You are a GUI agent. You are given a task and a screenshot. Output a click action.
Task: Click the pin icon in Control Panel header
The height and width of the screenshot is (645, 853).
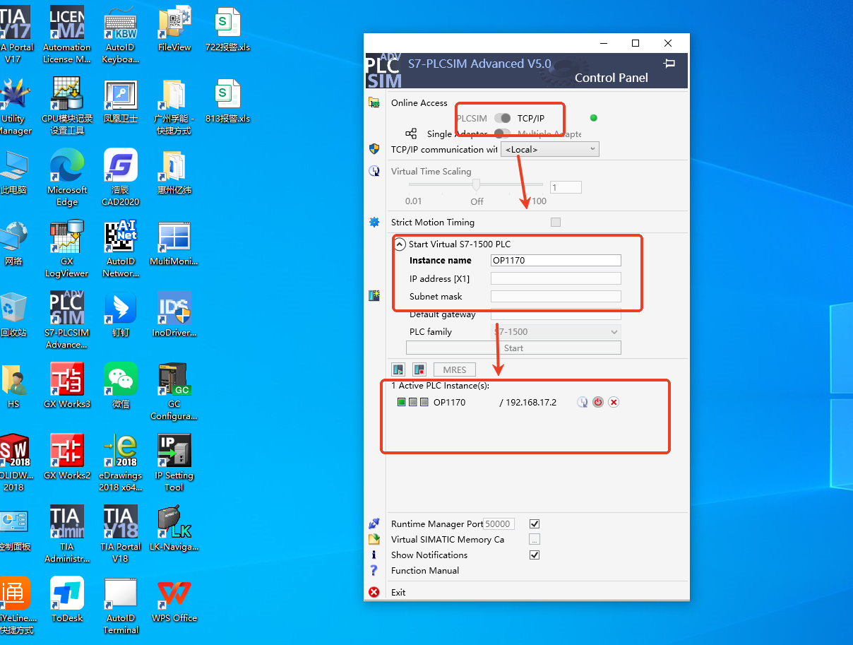[669, 63]
